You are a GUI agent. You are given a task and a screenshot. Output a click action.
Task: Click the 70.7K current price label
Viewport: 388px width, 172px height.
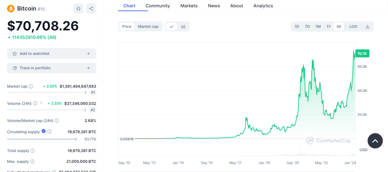pos(362,54)
